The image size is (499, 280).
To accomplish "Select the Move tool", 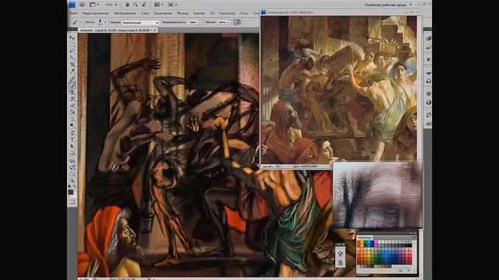I will [x=73, y=38].
